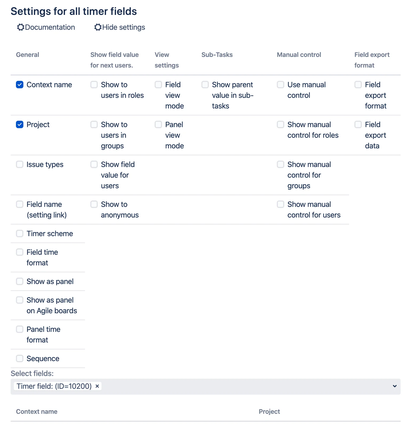Screen dimensions: 407x426
Task: Enable the Issue types checkbox
Action: (x=20, y=164)
